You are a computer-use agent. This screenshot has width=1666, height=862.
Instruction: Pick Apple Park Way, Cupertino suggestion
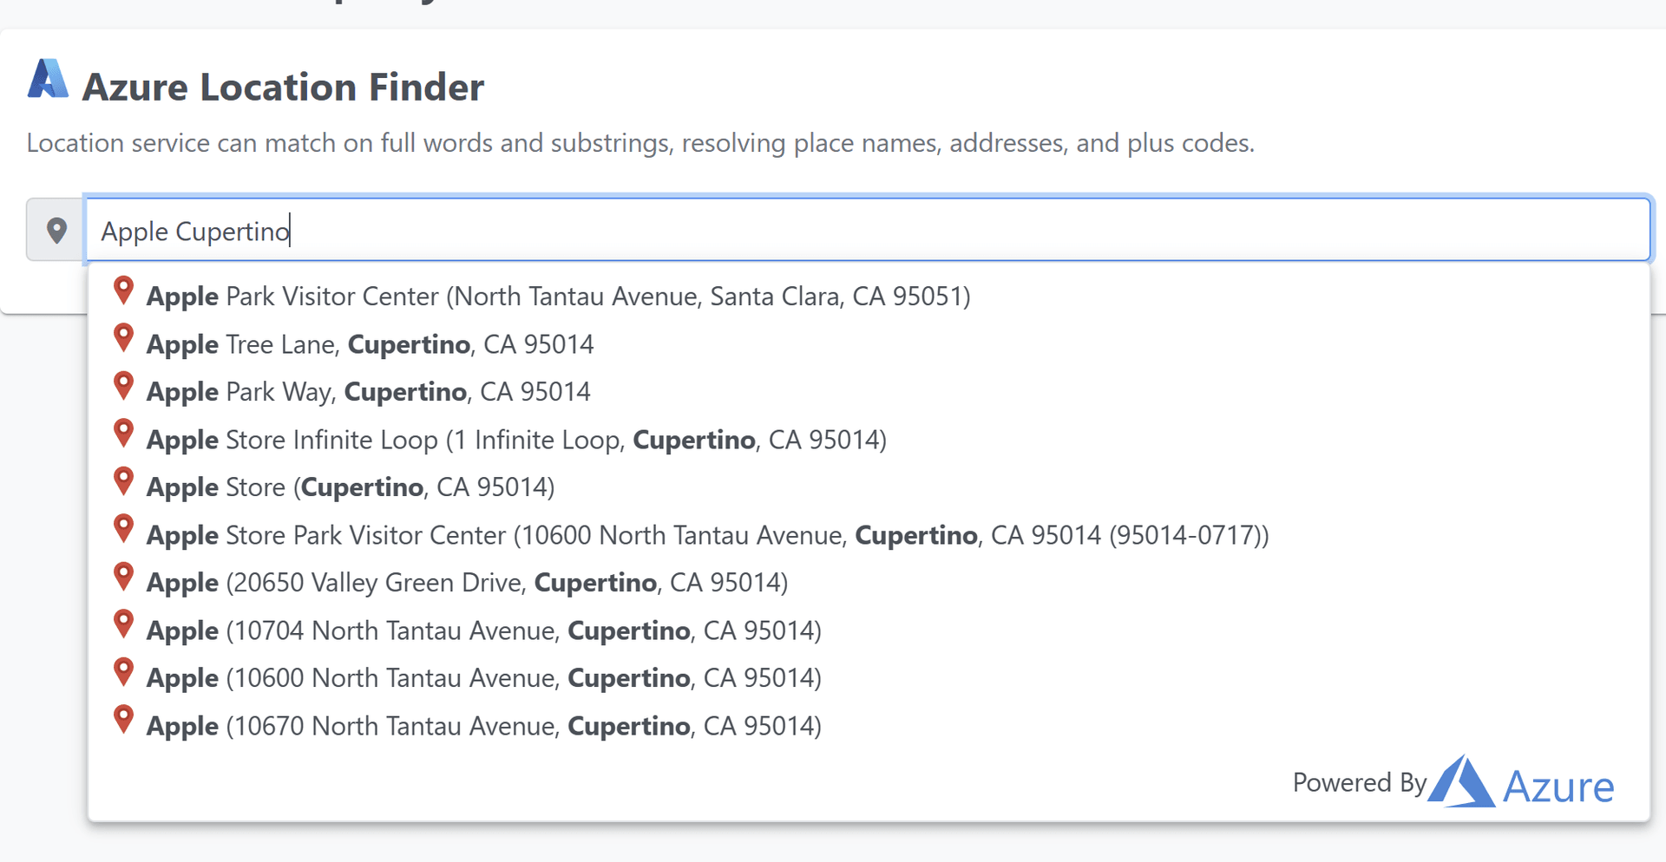pos(368,392)
